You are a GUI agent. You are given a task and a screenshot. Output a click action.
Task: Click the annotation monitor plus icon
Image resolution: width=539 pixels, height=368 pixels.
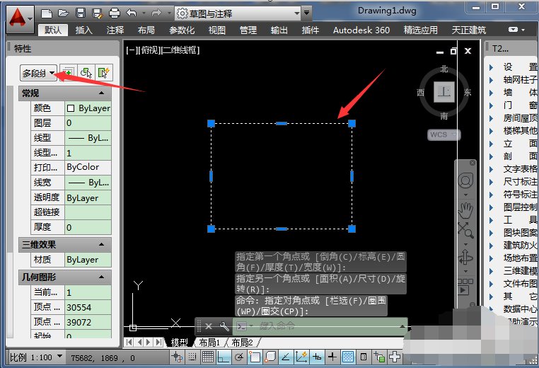pos(395,357)
